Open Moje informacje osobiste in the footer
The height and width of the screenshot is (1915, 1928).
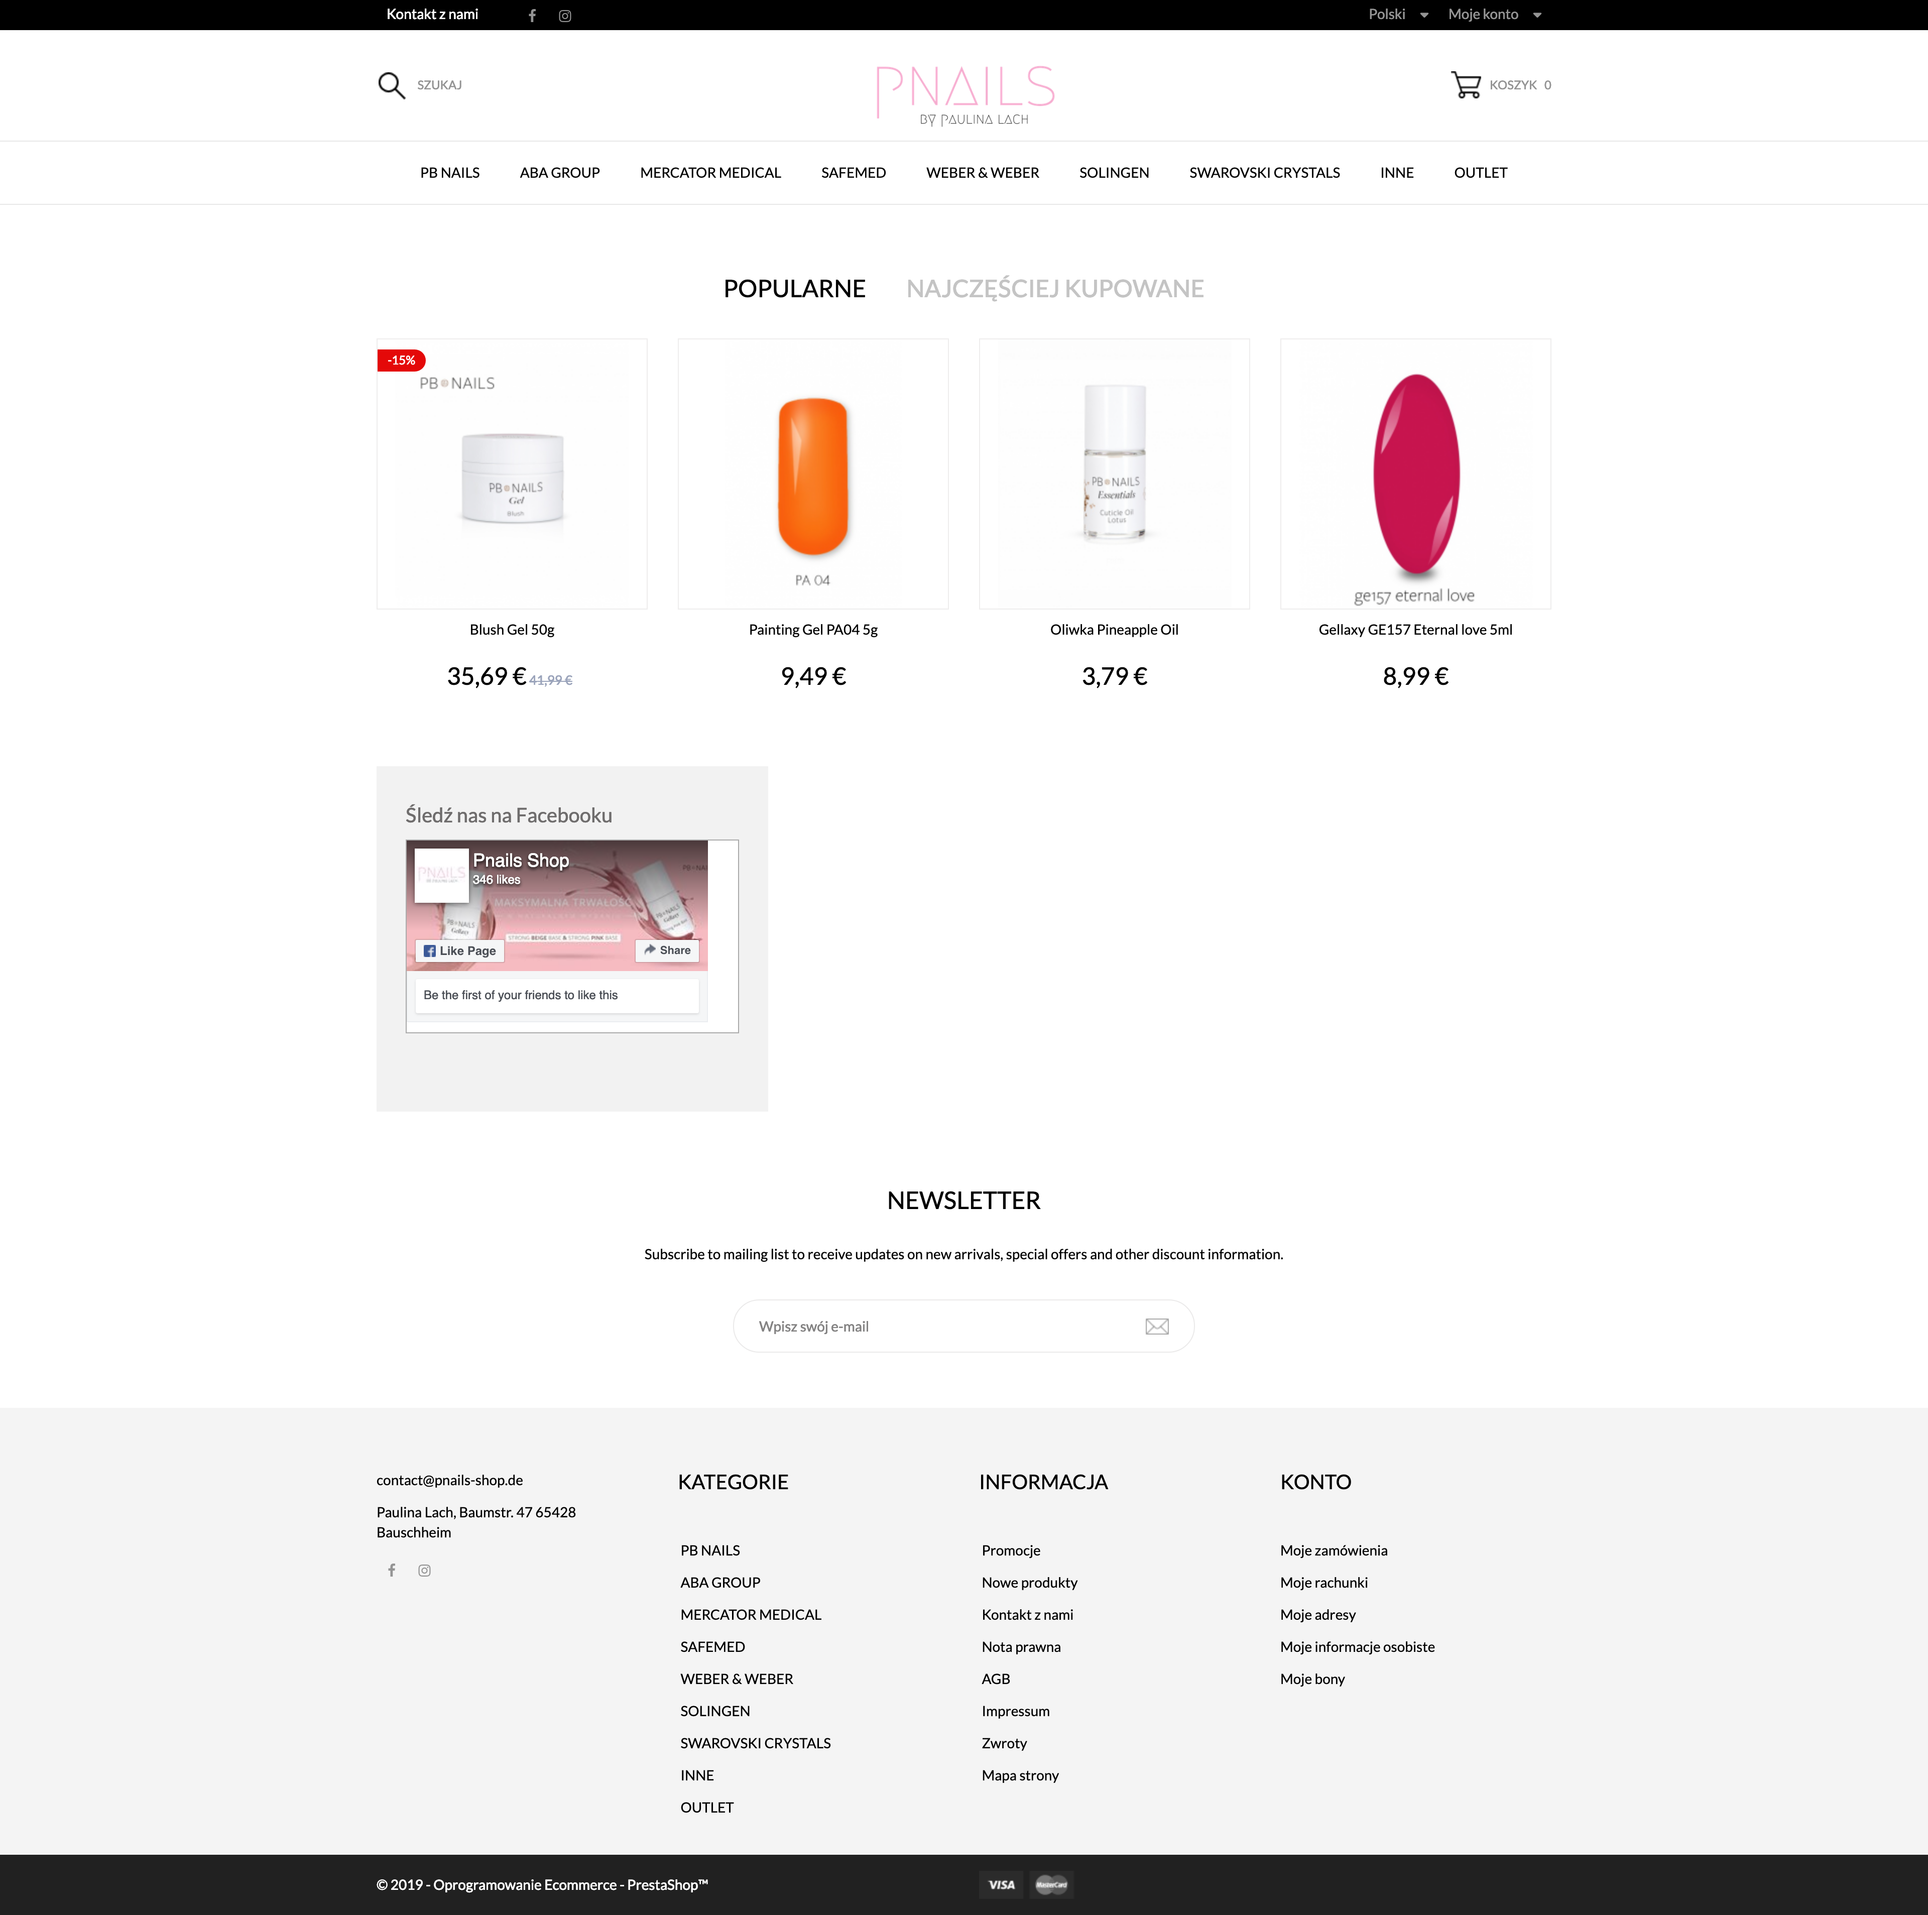click(x=1357, y=1646)
